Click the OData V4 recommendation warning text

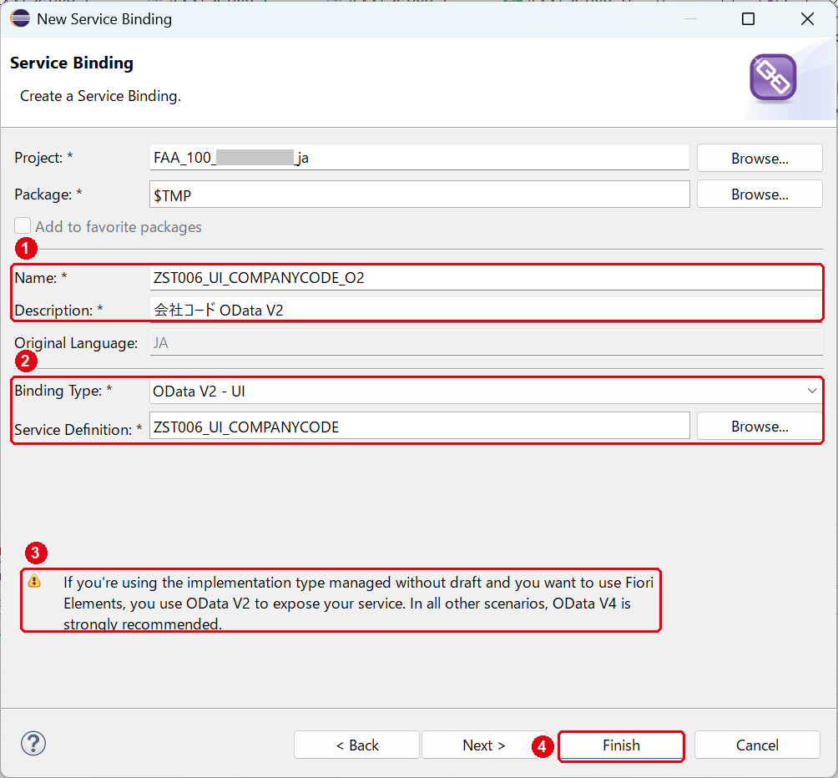click(x=358, y=603)
